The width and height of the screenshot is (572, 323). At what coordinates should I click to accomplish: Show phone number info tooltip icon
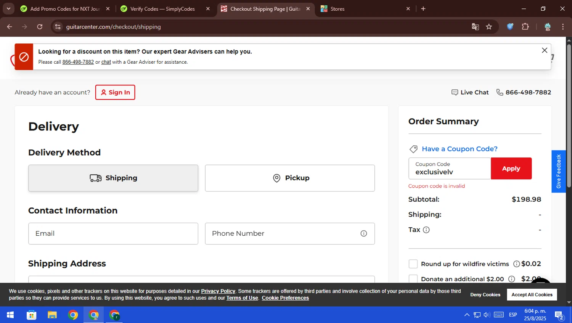click(364, 233)
